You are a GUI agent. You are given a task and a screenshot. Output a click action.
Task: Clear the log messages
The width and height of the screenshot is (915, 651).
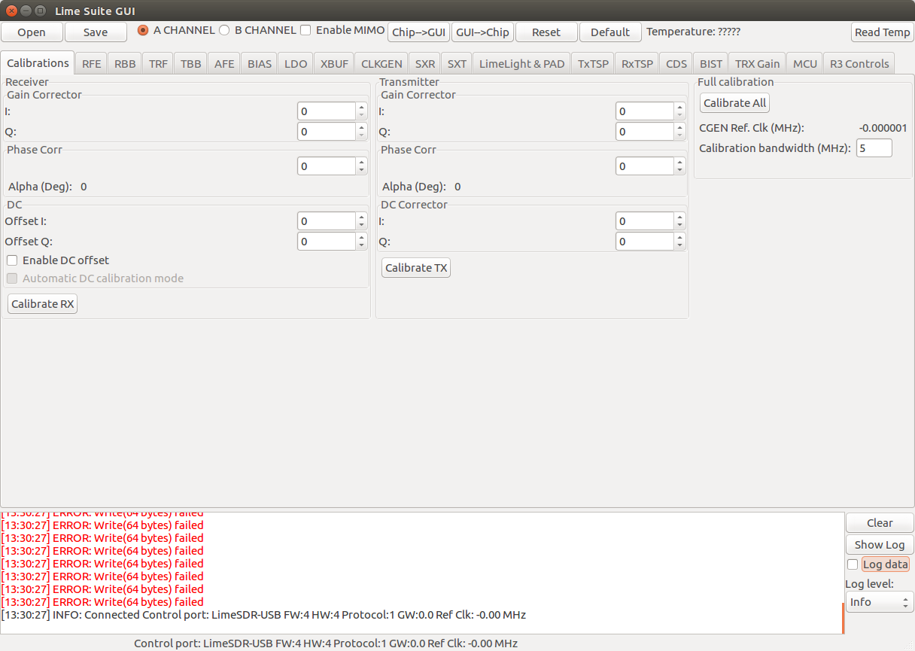tap(880, 523)
